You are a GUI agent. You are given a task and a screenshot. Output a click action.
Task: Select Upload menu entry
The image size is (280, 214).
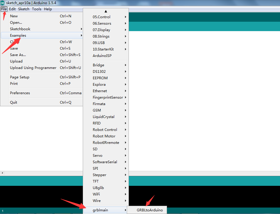tap(42, 61)
